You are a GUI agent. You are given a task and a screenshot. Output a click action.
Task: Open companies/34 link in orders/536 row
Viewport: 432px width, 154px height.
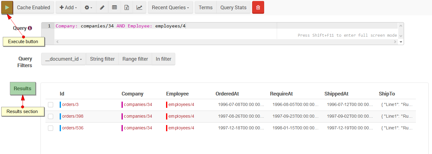138,128
